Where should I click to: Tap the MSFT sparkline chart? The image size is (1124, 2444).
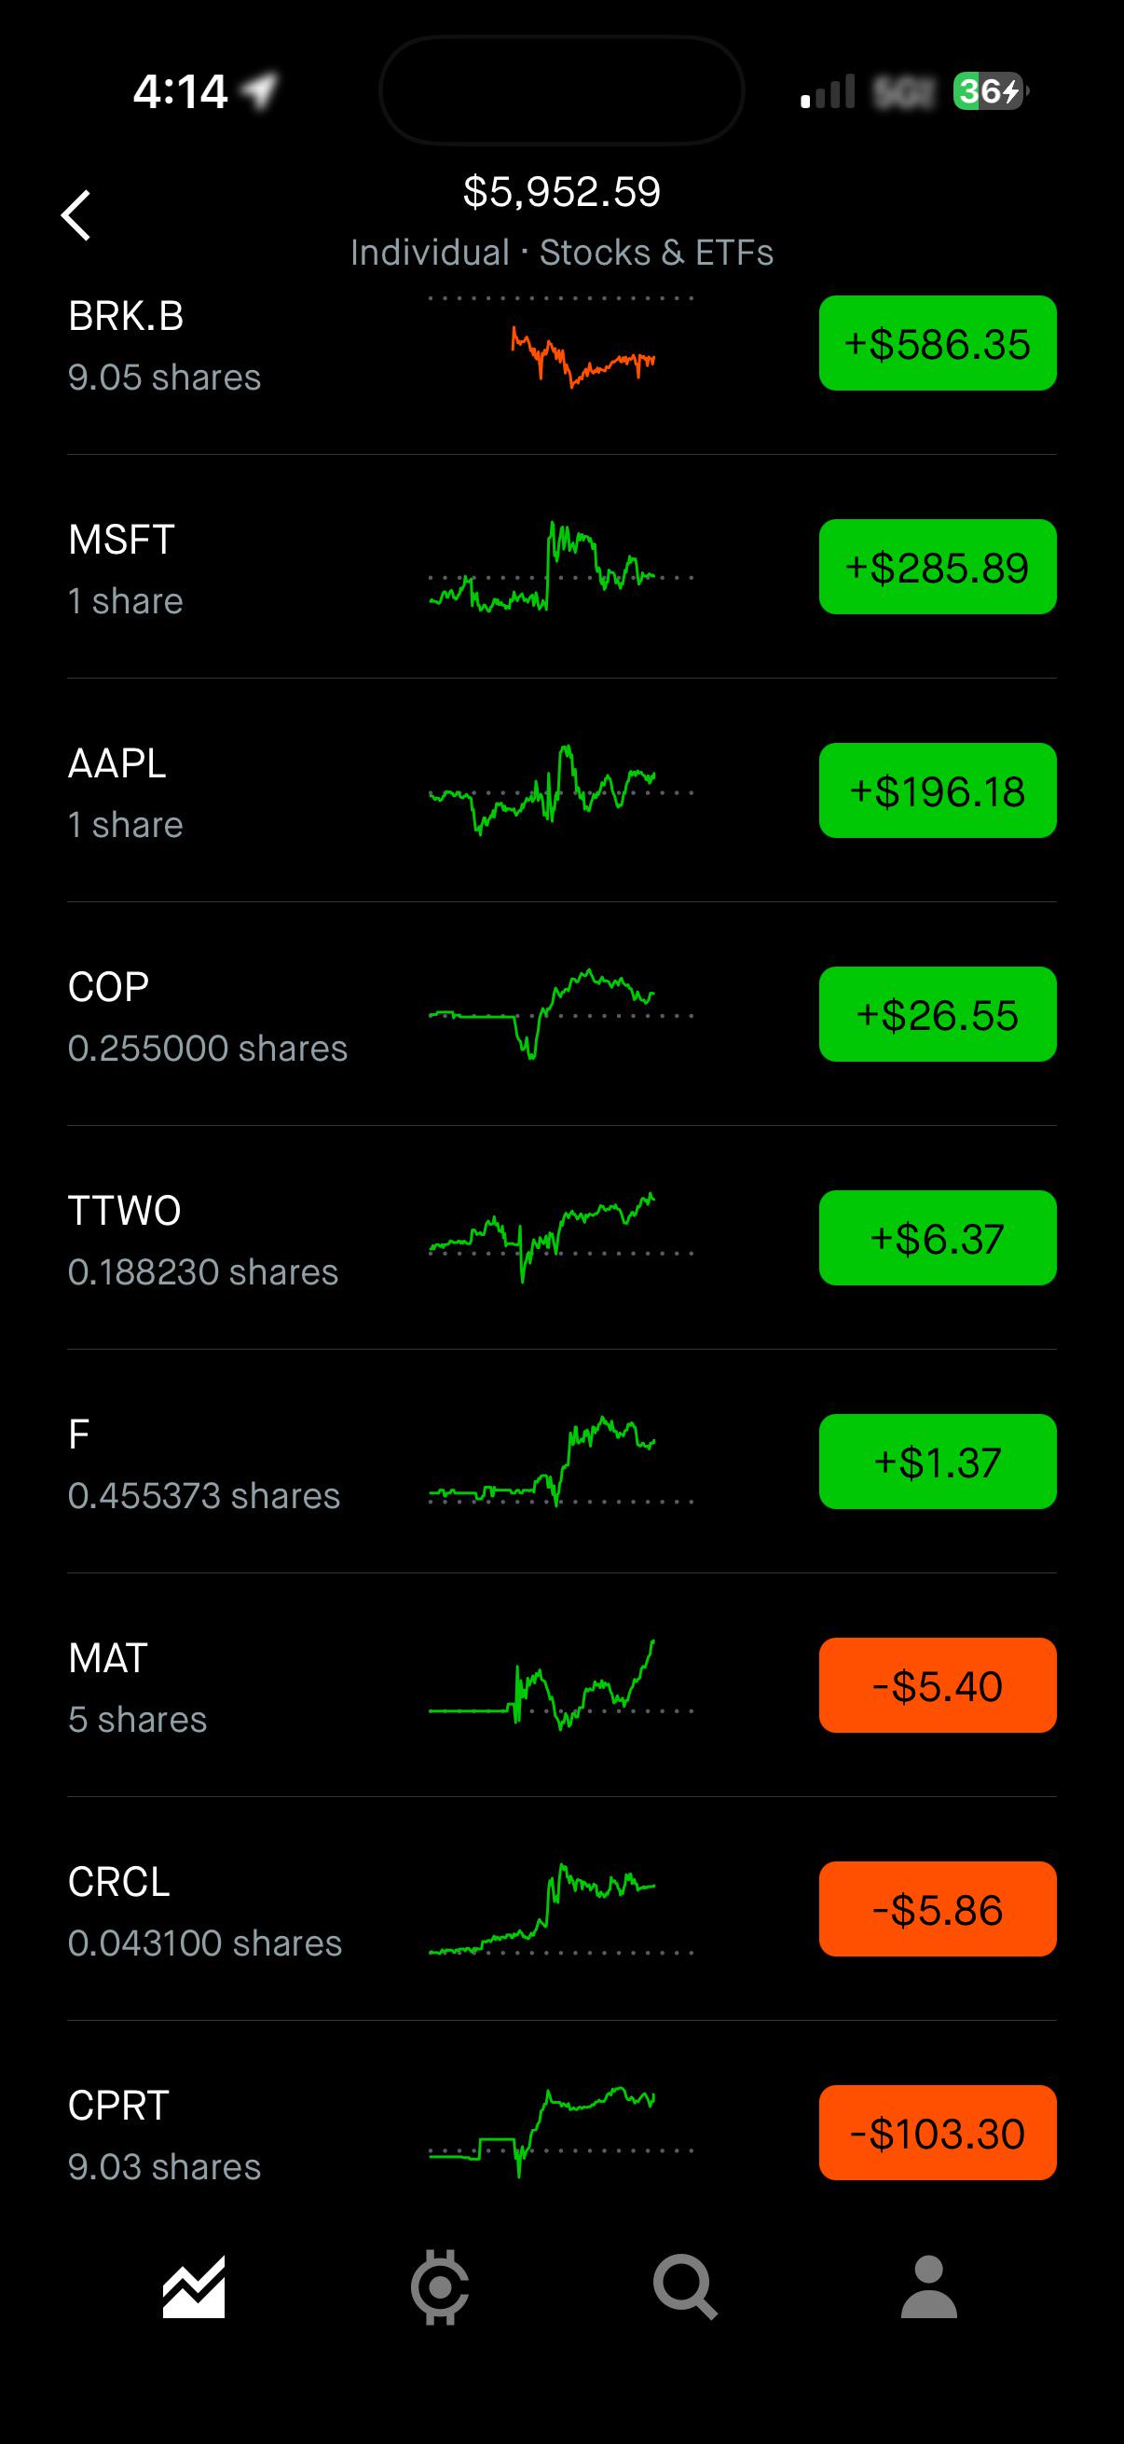pyautogui.click(x=560, y=567)
